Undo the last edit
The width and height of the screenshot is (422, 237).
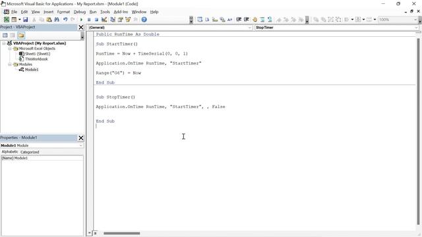pos(65,20)
